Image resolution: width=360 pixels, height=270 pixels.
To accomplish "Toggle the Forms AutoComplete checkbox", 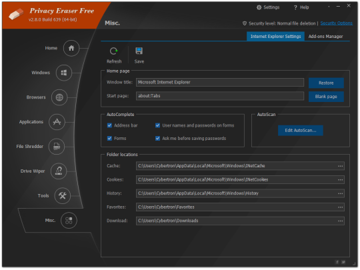I will (x=109, y=138).
